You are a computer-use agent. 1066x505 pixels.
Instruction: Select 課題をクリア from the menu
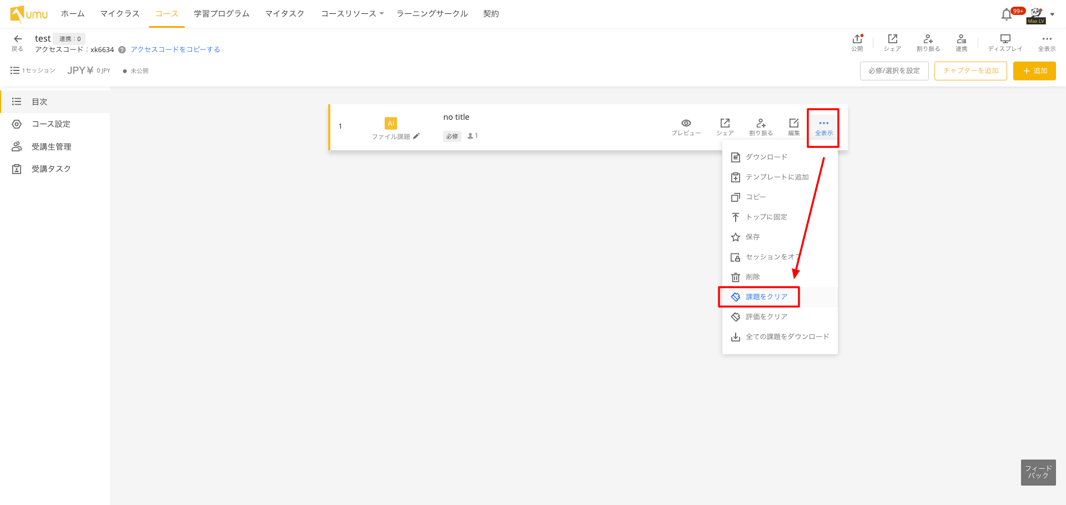pyautogui.click(x=766, y=297)
